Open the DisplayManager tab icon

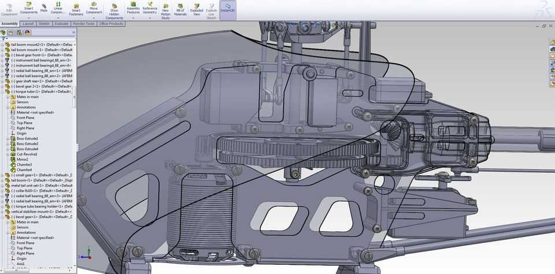(x=27, y=32)
